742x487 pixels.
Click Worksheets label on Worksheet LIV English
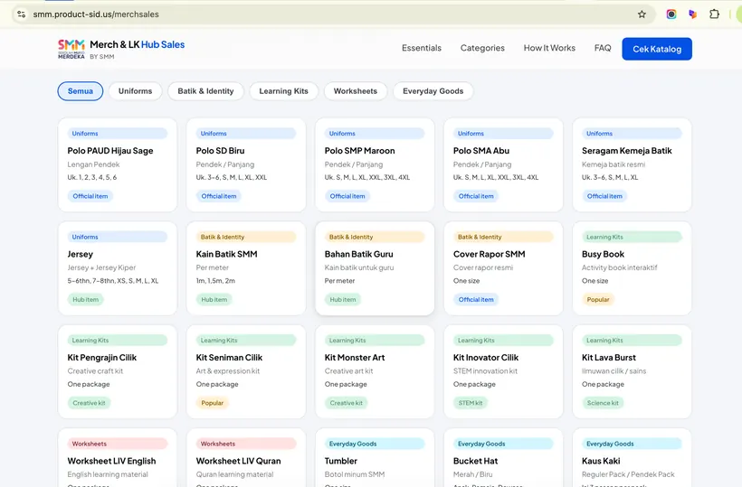tap(118, 444)
